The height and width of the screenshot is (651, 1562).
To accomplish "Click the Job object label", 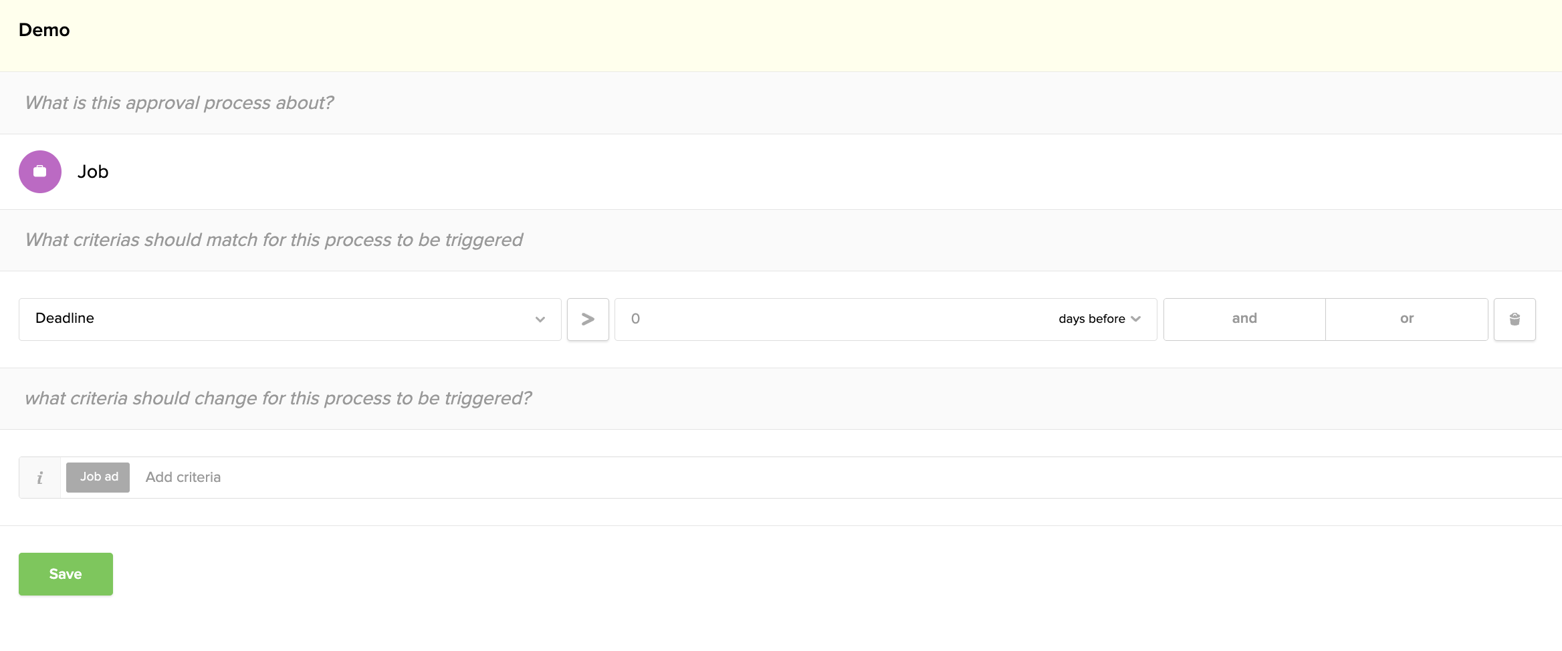I will pyautogui.click(x=93, y=172).
